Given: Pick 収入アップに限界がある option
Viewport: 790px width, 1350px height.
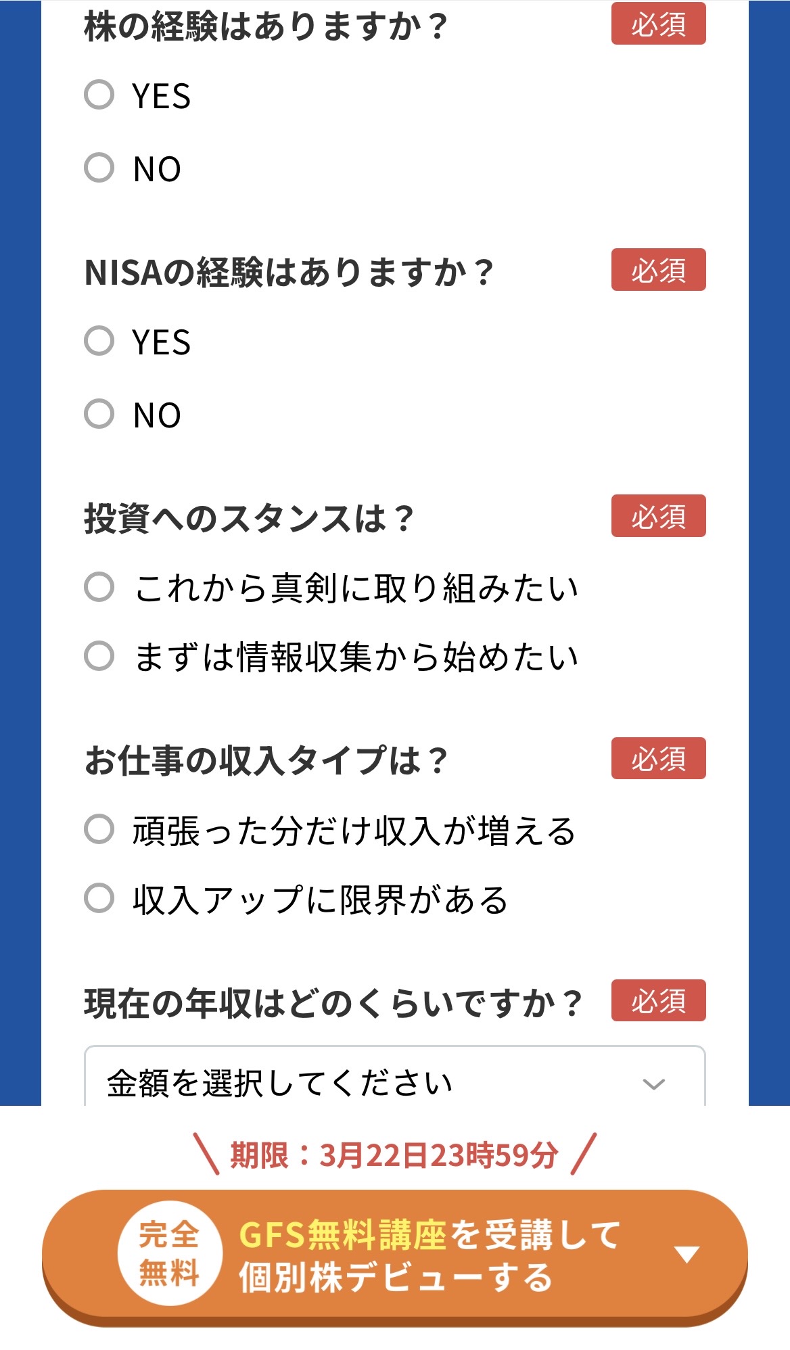Looking at the screenshot, I should [x=99, y=899].
